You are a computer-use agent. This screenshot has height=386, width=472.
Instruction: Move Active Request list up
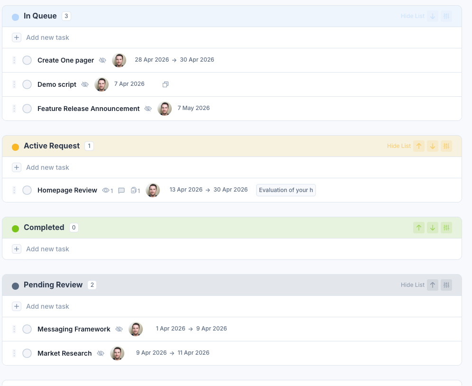pyautogui.click(x=418, y=146)
